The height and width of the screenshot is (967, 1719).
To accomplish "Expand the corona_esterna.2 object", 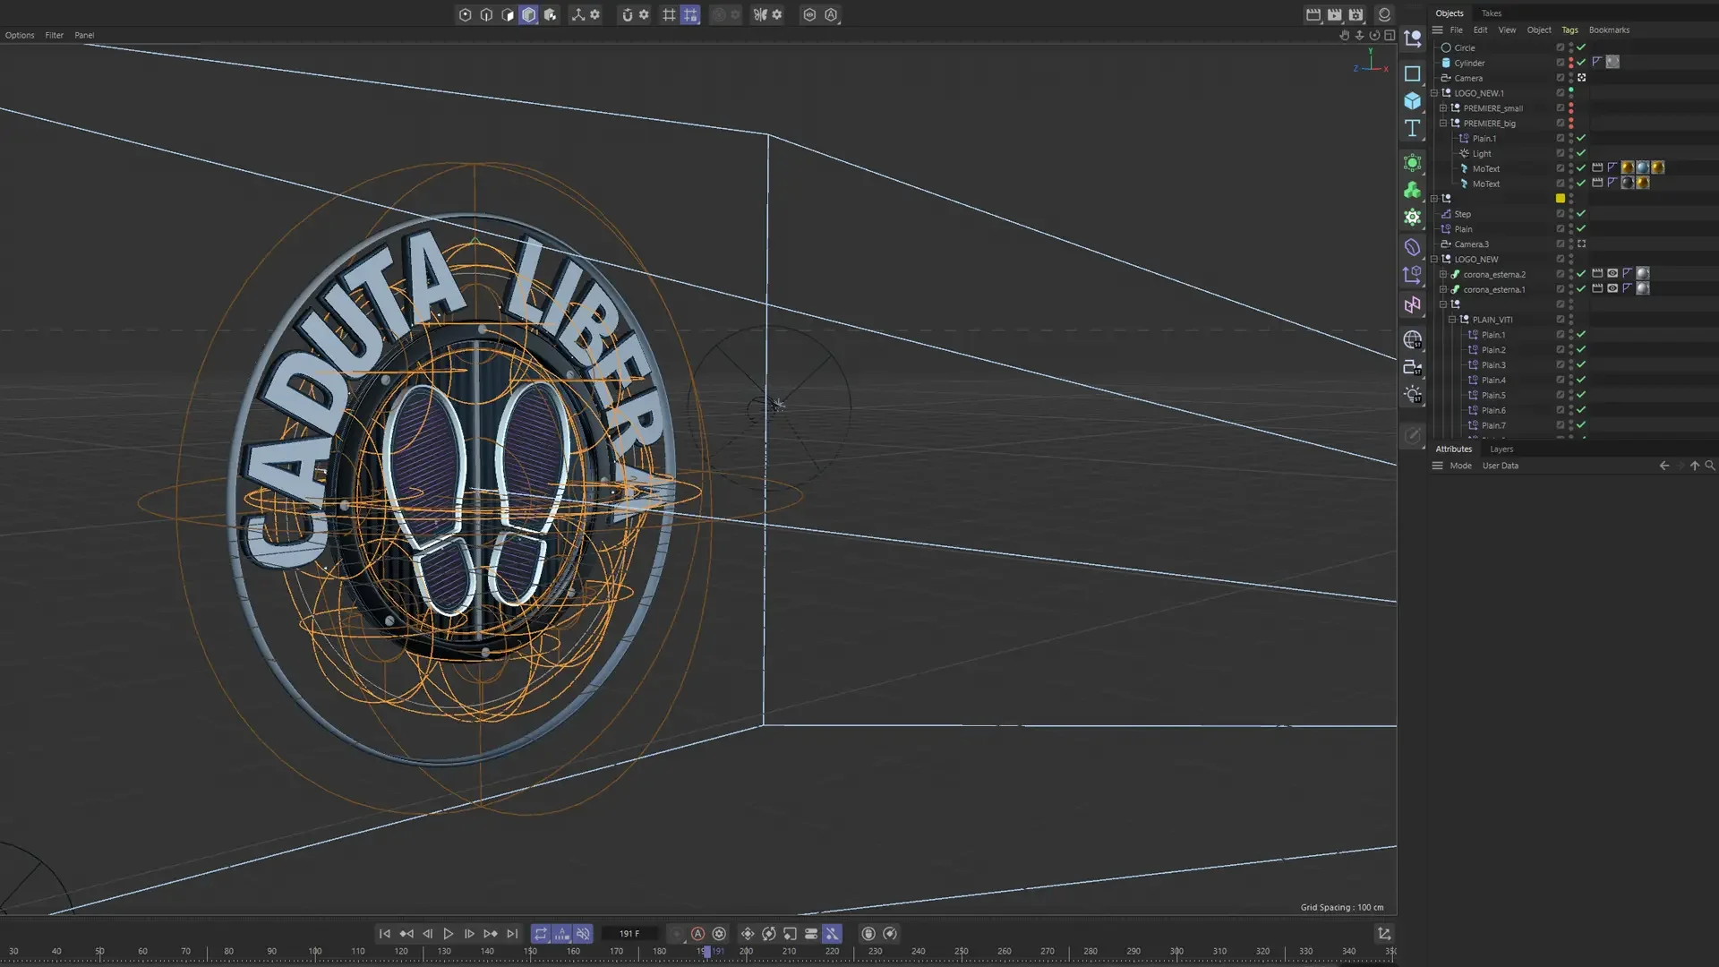I will coord(1443,274).
